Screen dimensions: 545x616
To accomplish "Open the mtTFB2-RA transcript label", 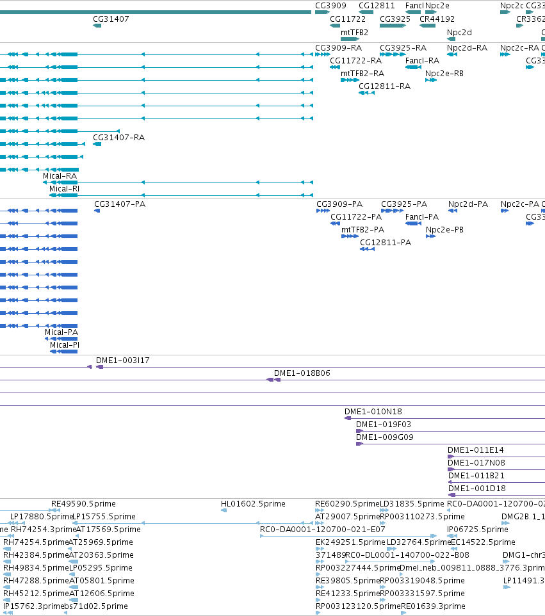I will click(x=362, y=74).
